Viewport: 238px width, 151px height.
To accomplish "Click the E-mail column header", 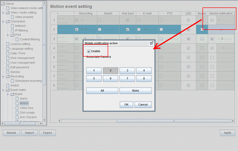I will 147,13.
